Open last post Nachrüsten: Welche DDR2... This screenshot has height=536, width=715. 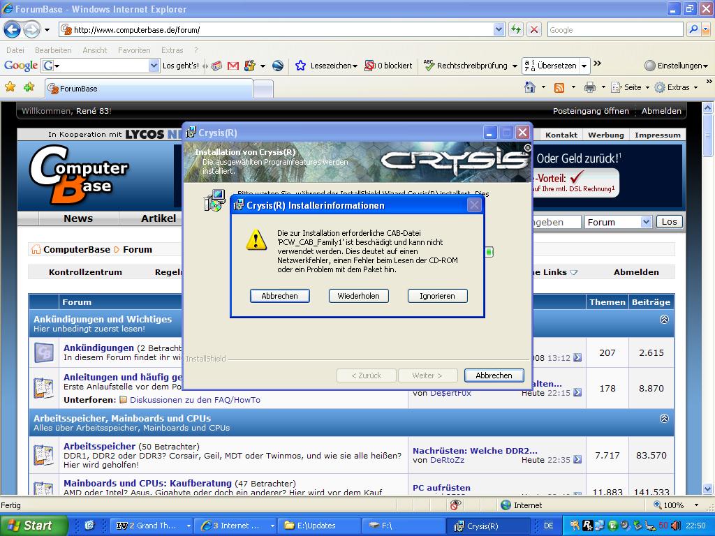pos(475,451)
